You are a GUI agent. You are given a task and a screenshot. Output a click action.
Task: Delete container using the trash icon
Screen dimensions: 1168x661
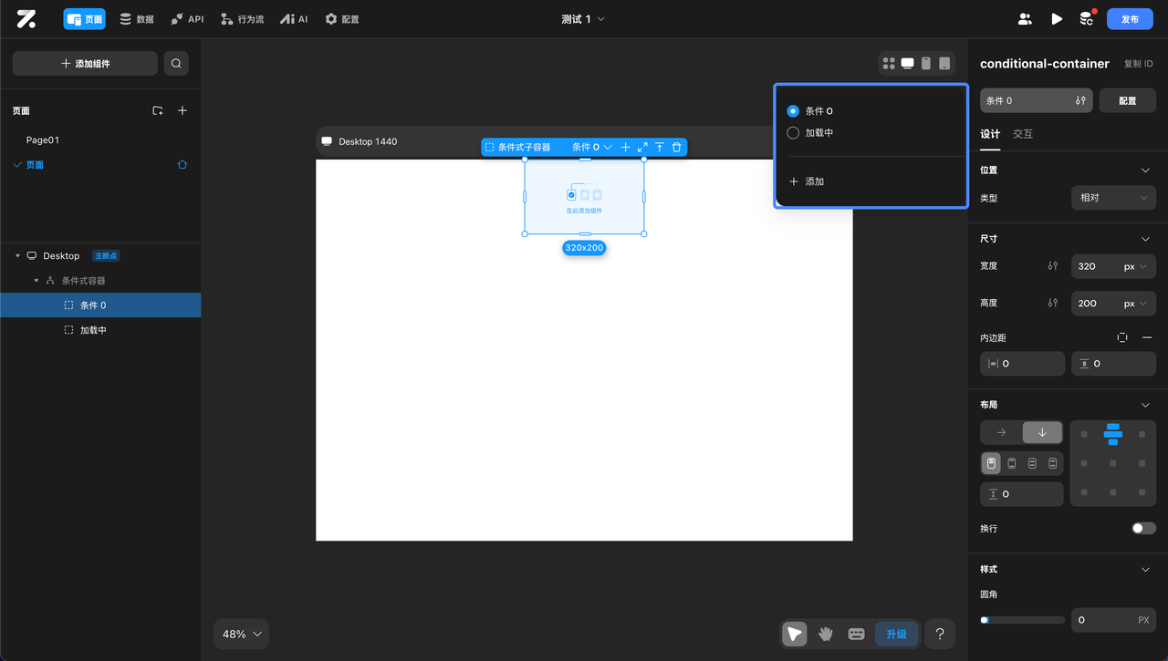(x=676, y=147)
